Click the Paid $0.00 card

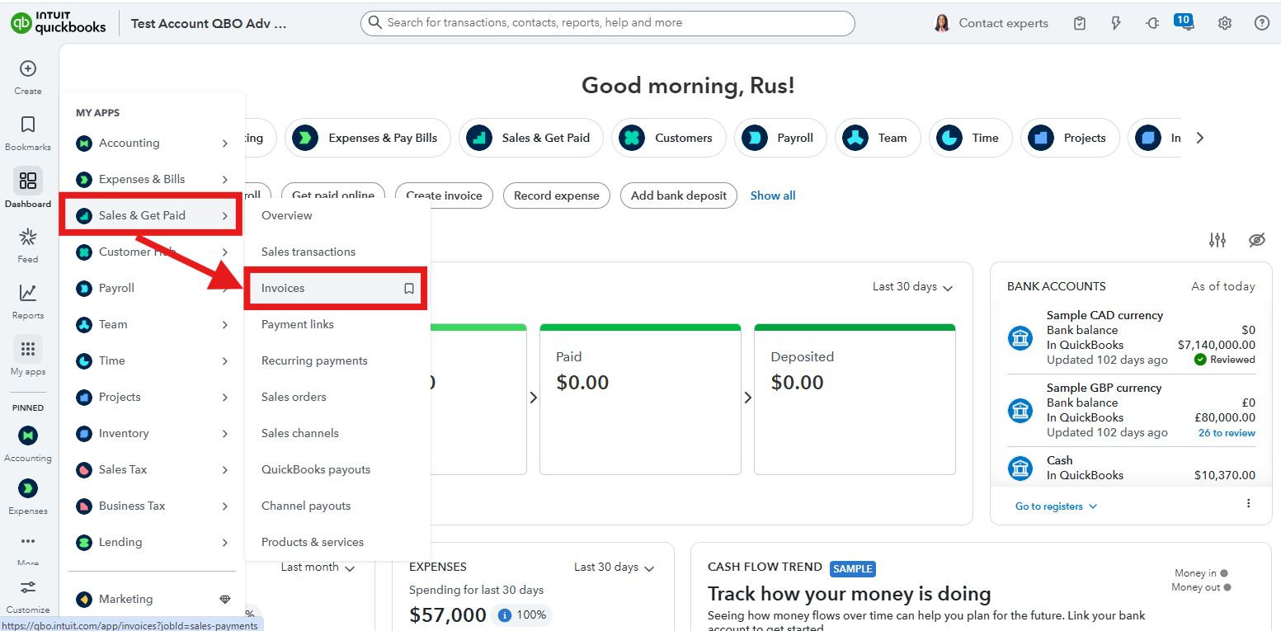point(640,399)
